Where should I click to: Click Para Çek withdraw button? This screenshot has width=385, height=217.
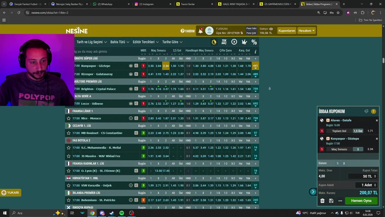click(251, 33)
